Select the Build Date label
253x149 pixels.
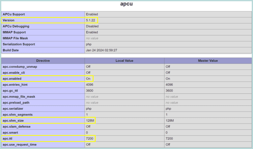[x=11, y=50]
